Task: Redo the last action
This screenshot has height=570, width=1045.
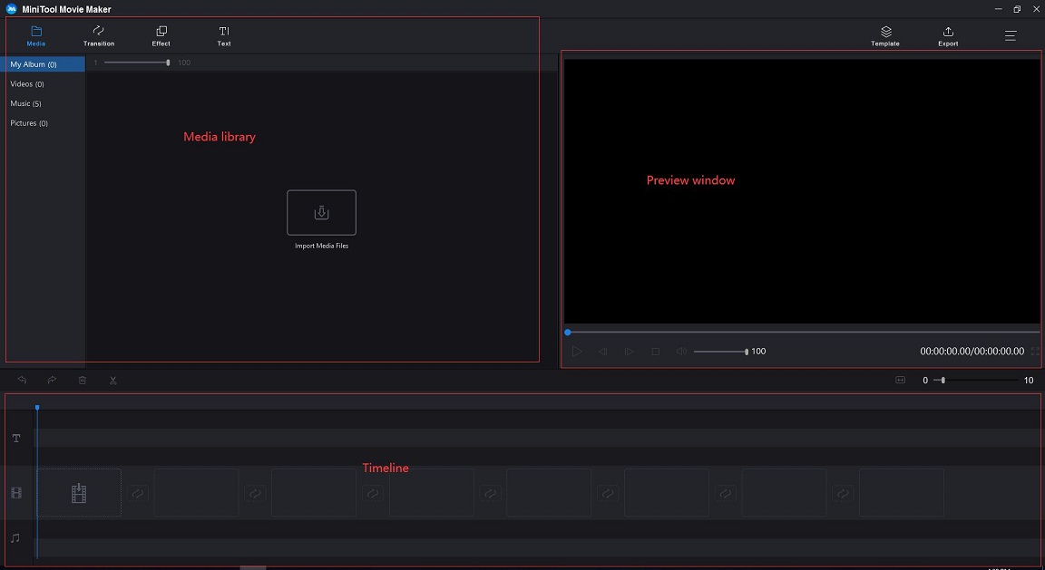Action: [52, 380]
